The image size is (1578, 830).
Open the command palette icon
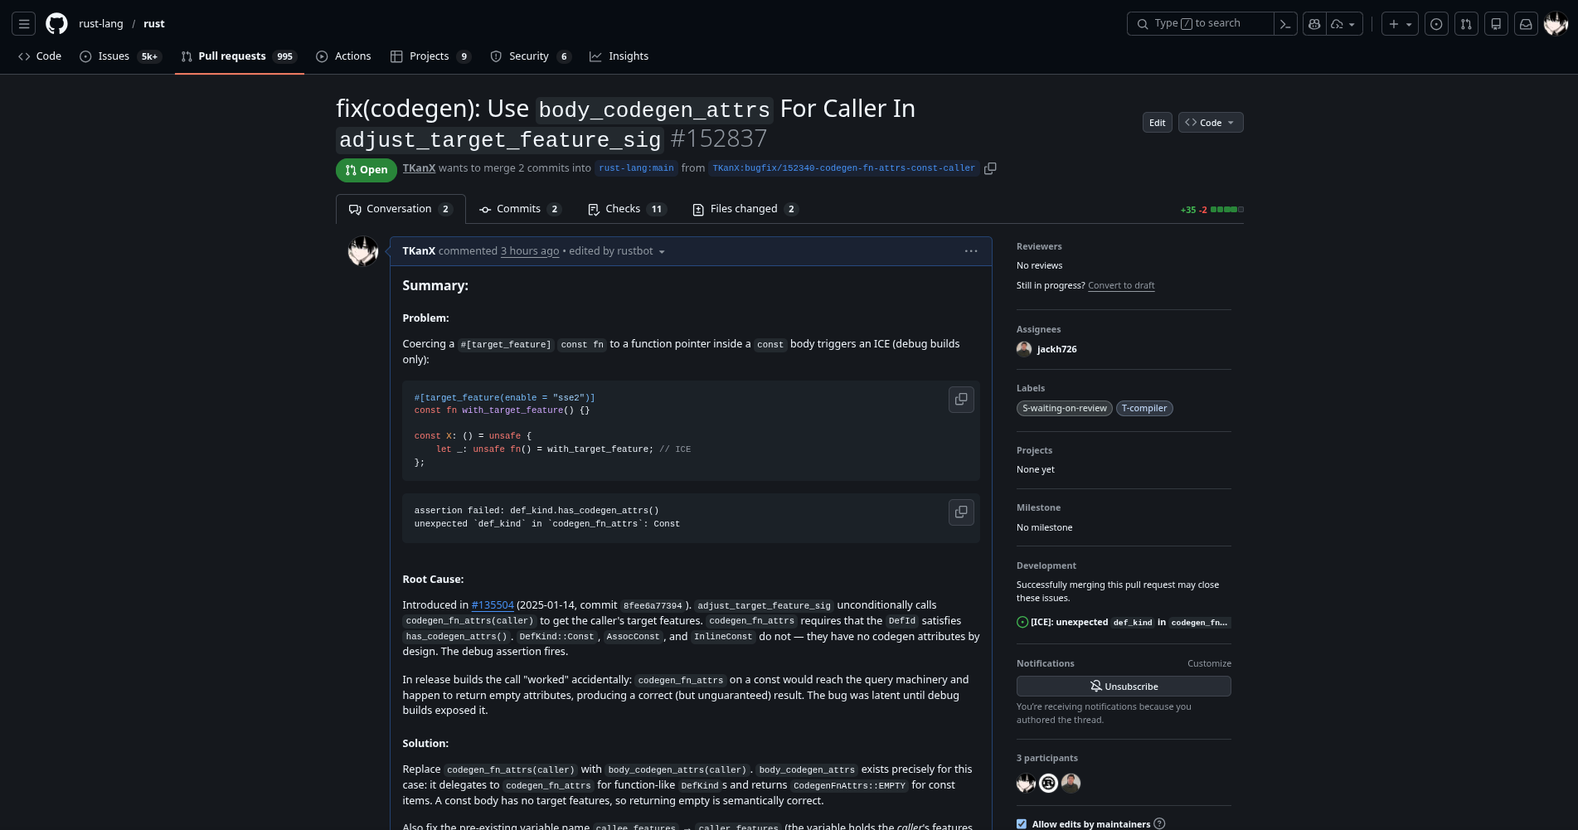point(1285,24)
